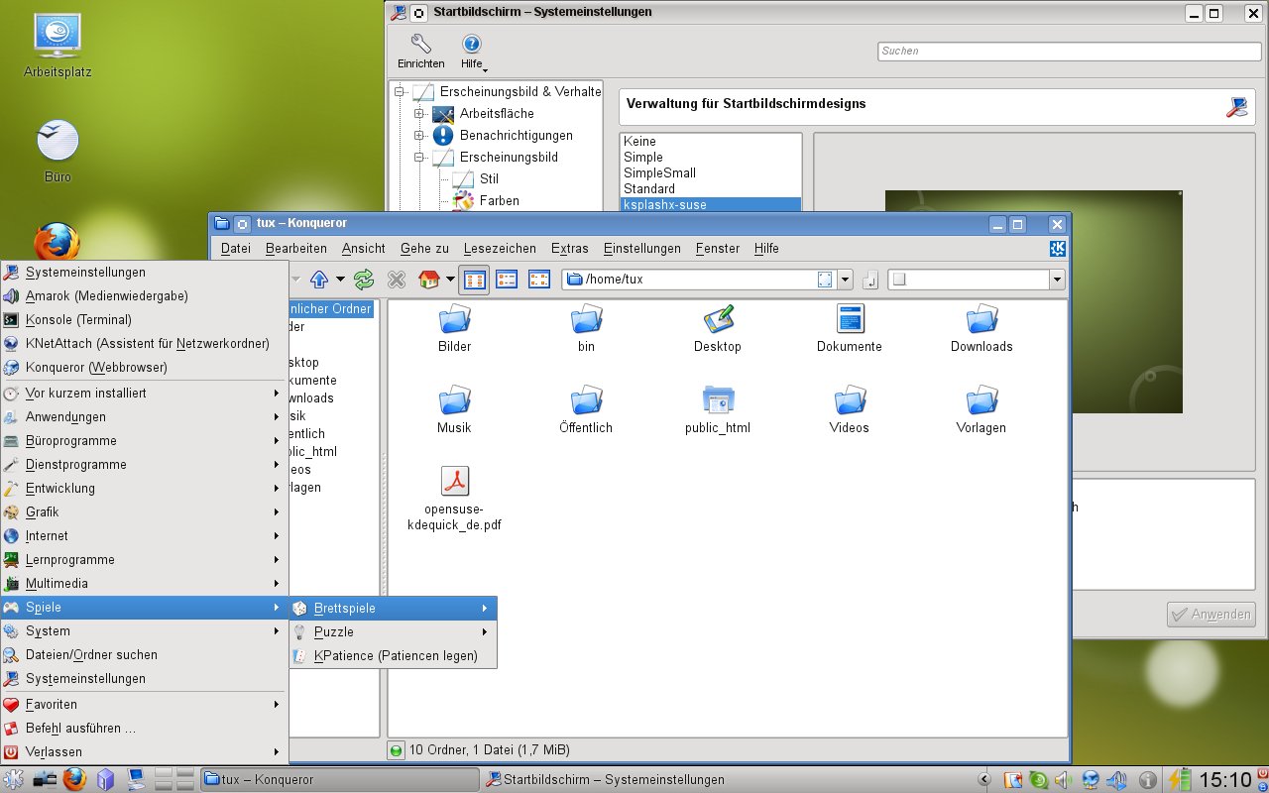Click the Suchen field in Systemeinstellungen

[1069, 51]
